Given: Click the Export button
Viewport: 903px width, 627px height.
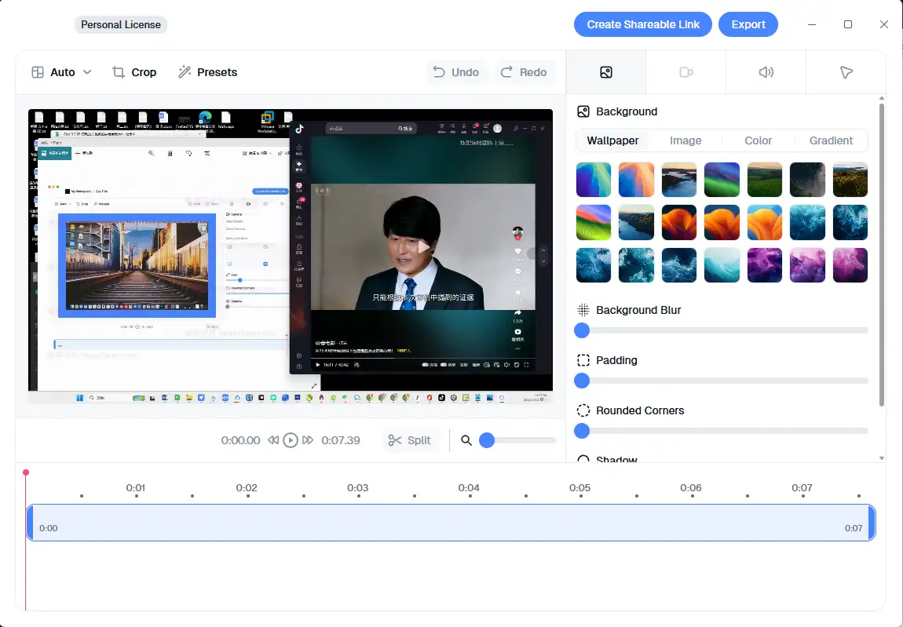Looking at the screenshot, I should tap(748, 24).
